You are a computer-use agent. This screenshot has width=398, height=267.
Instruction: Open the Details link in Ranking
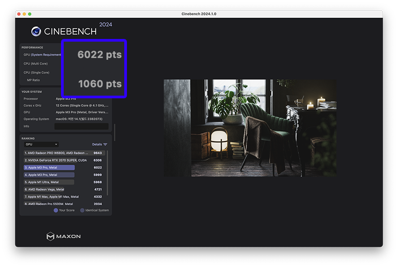(97, 144)
